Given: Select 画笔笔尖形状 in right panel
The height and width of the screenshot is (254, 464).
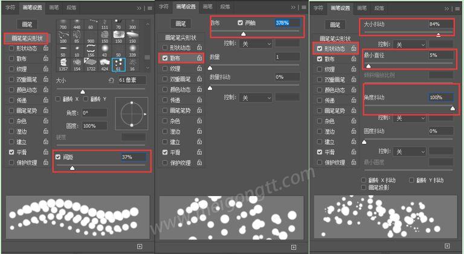Looking at the screenshot, I should 335,39.
